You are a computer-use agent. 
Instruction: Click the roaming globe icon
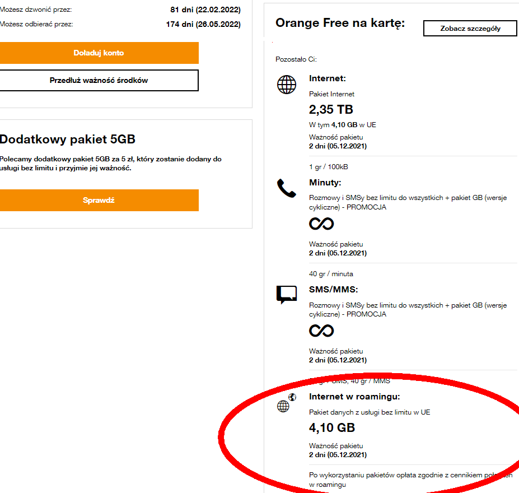point(286,404)
